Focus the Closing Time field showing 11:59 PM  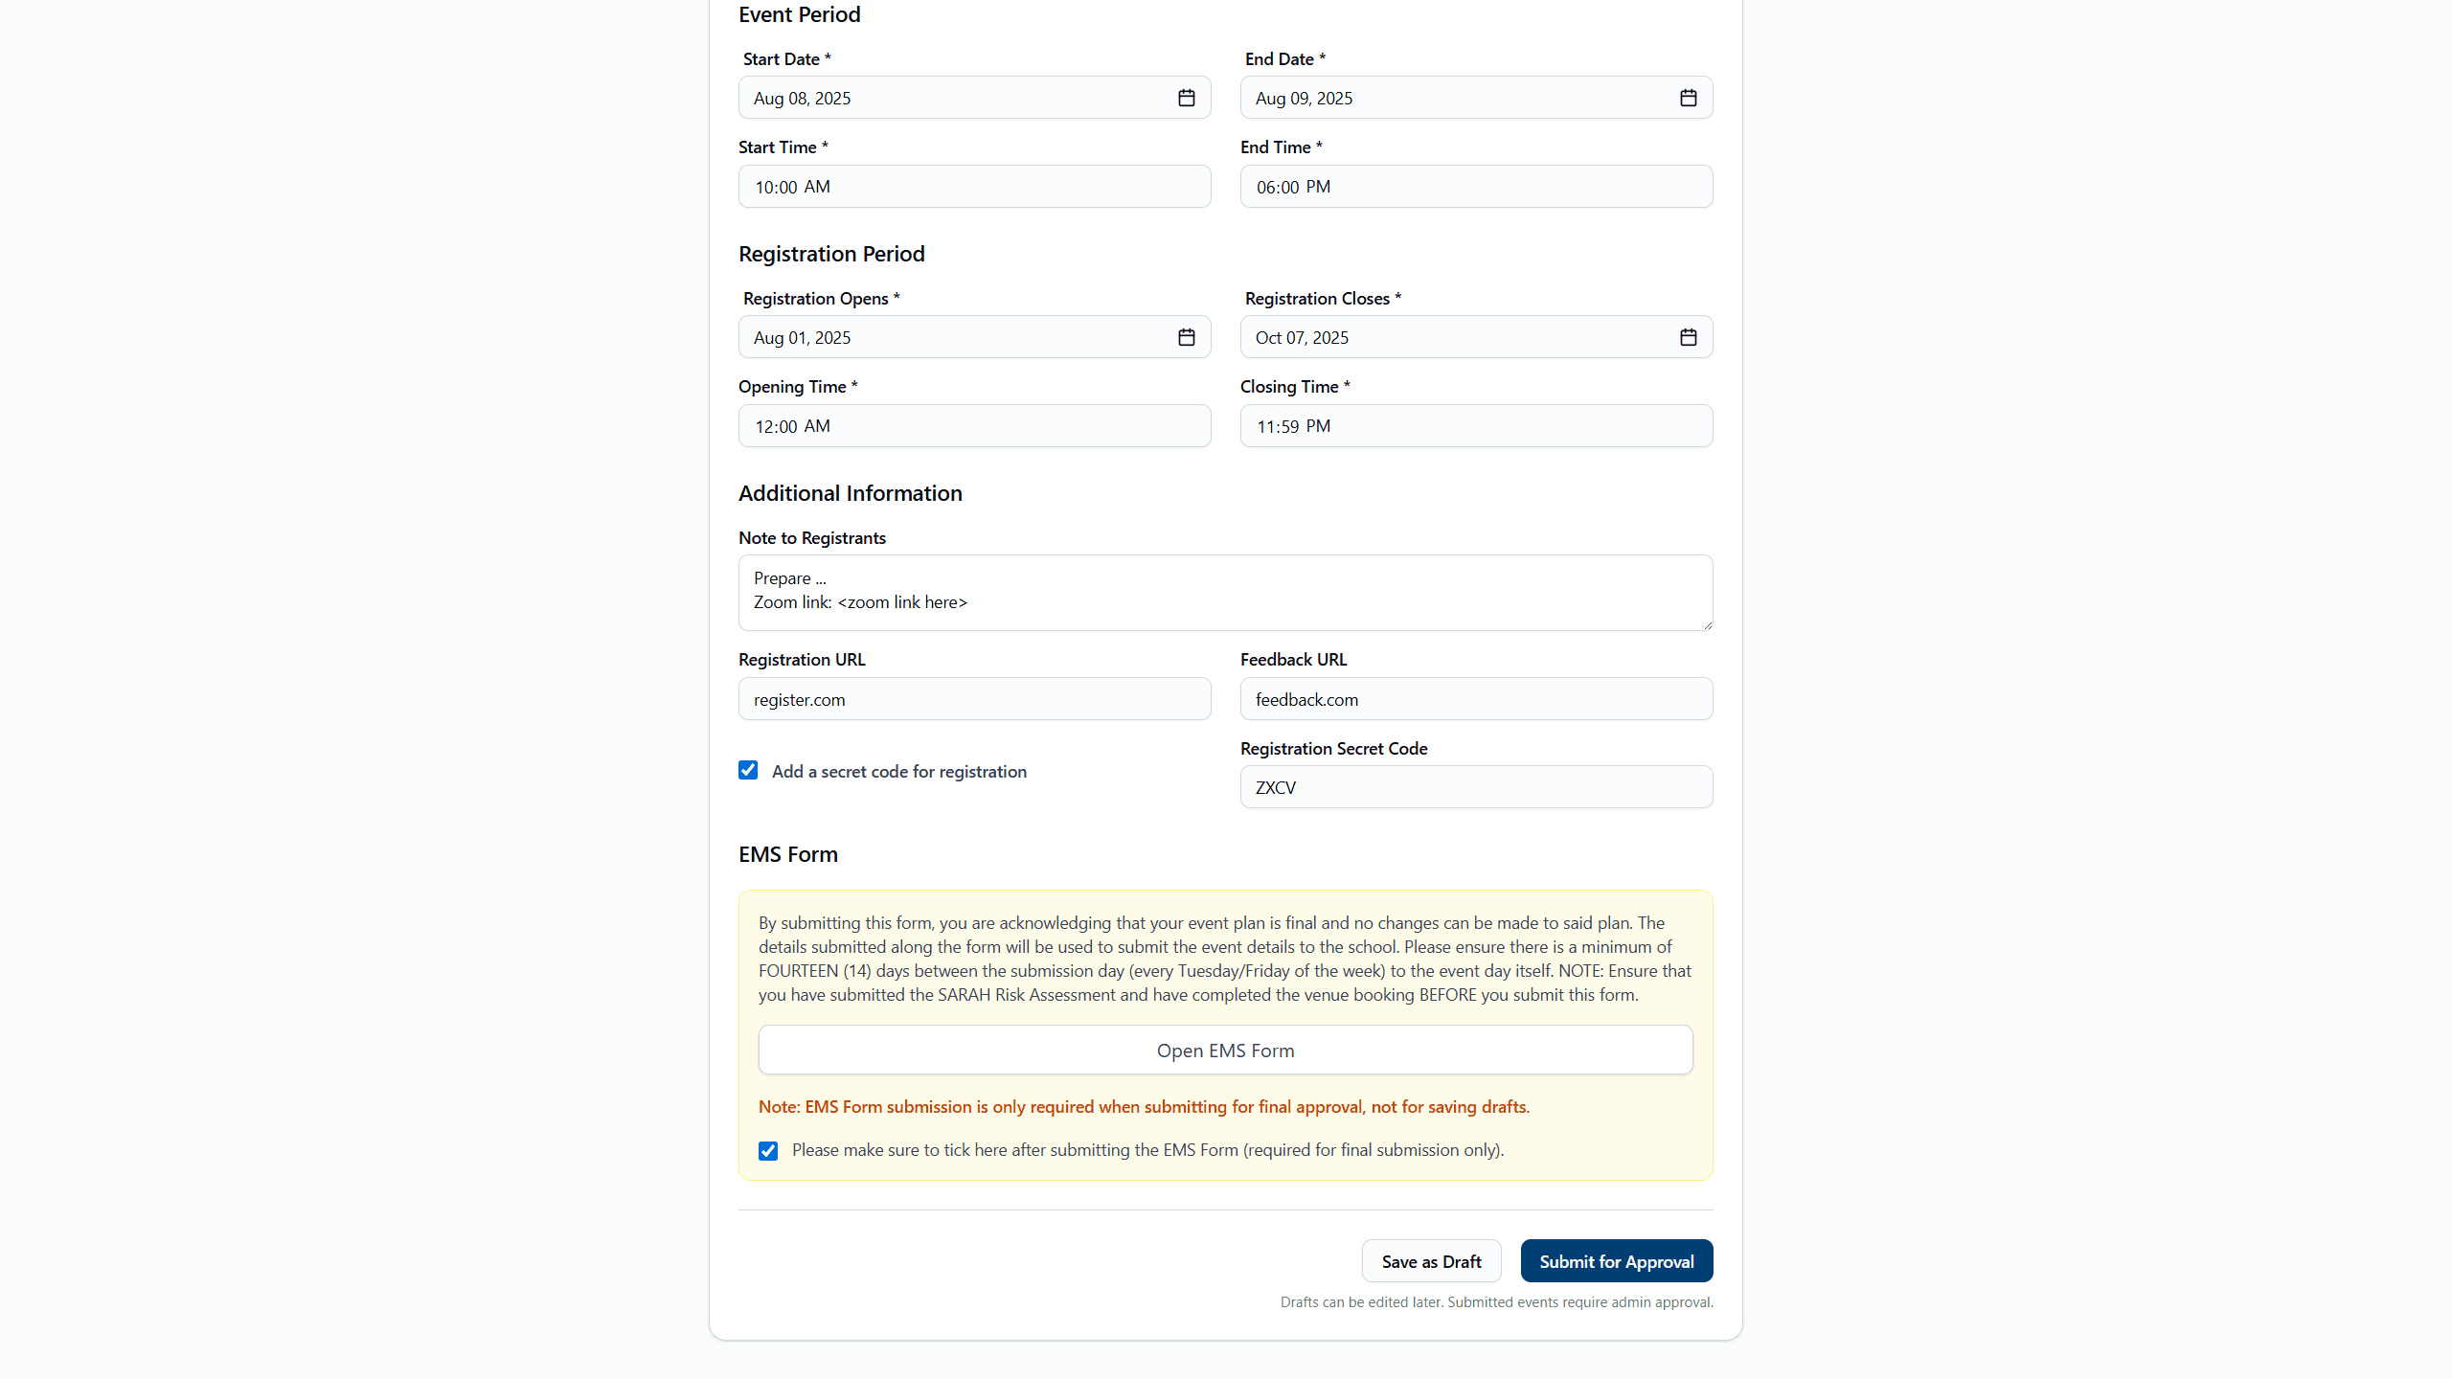click(1476, 426)
